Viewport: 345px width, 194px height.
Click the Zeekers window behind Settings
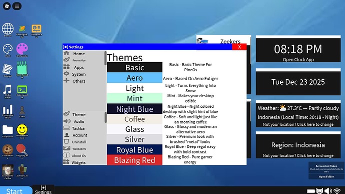[x=223, y=39]
